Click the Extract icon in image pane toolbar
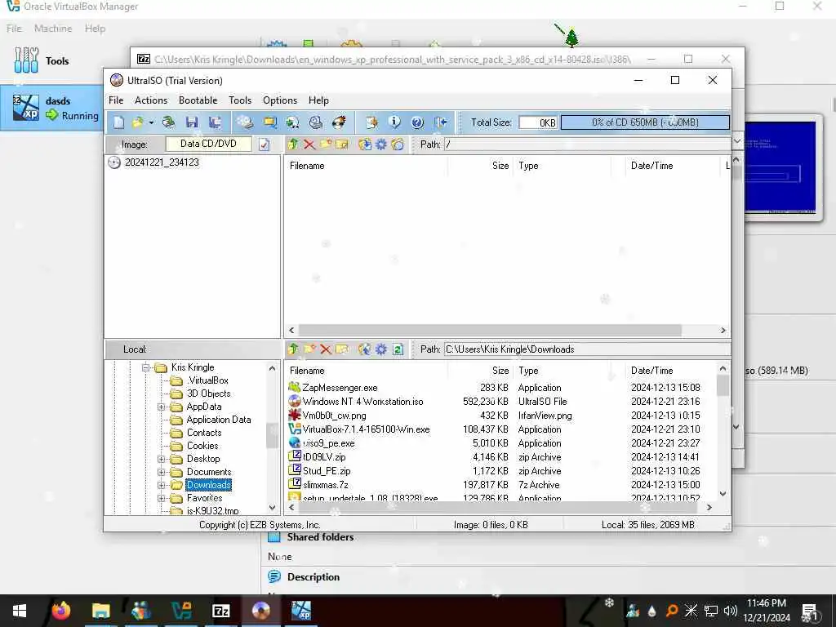This screenshot has width=836, height=627. tap(365, 144)
